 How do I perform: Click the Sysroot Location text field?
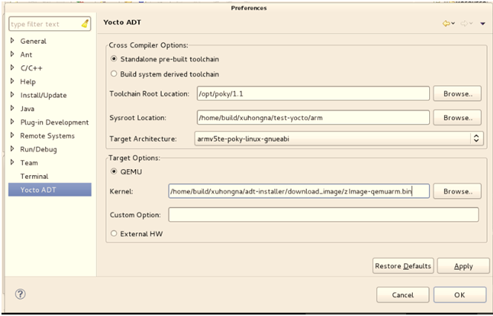(313, 118)
